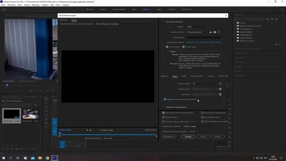The height and width of the screenshot is (161, 286).
Task: Click the Premiere Pro taskbar icon
Action: point(55,158)
